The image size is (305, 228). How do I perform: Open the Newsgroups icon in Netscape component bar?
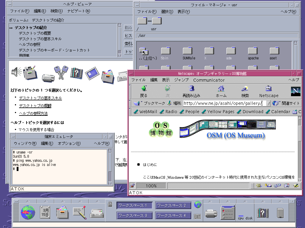click(277, 186)
